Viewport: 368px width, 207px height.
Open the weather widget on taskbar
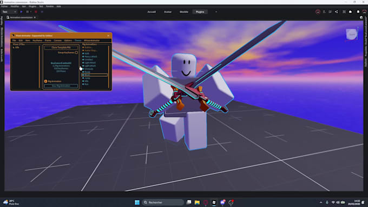tap(11, 202)
